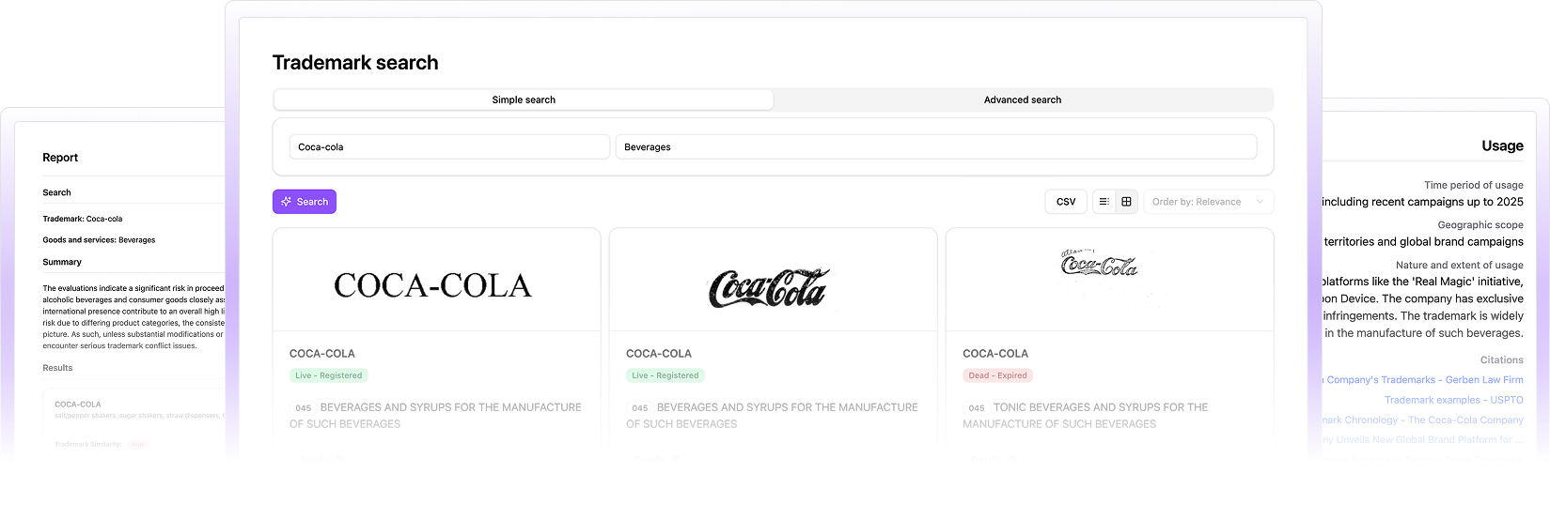Open the Trademark examples - USPTO citation
The width and height of the screenshot is (1550, 519).
pyautogui.click(x=1453, y=400)
